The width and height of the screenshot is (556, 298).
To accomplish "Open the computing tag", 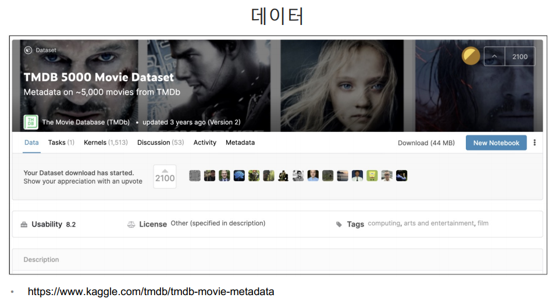I will 384,223.
